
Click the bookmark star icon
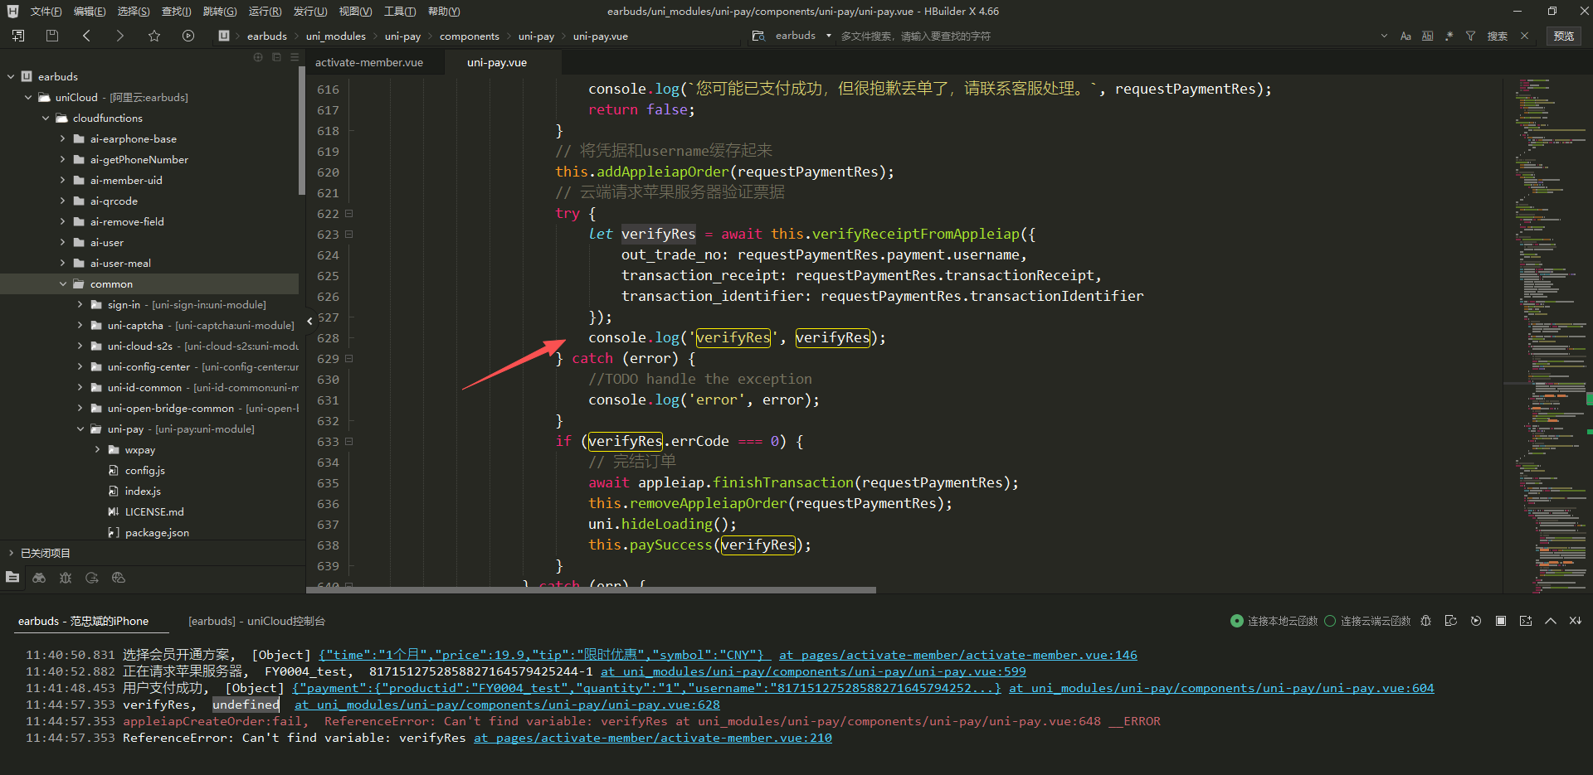(x=154, y=36)
